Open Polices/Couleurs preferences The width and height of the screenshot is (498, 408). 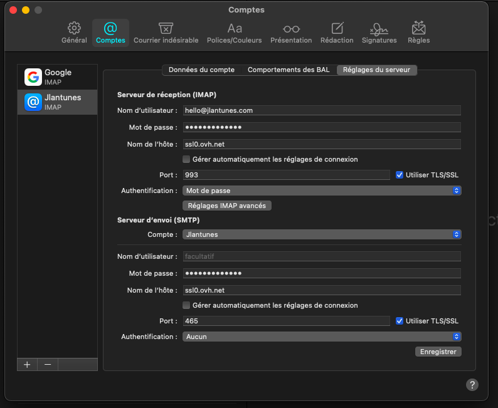235,33
